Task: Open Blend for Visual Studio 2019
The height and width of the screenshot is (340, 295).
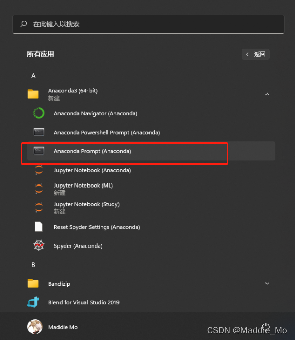Action: point(83,302)
